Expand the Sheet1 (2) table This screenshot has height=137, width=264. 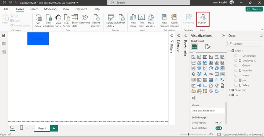(x=230, y=90)
